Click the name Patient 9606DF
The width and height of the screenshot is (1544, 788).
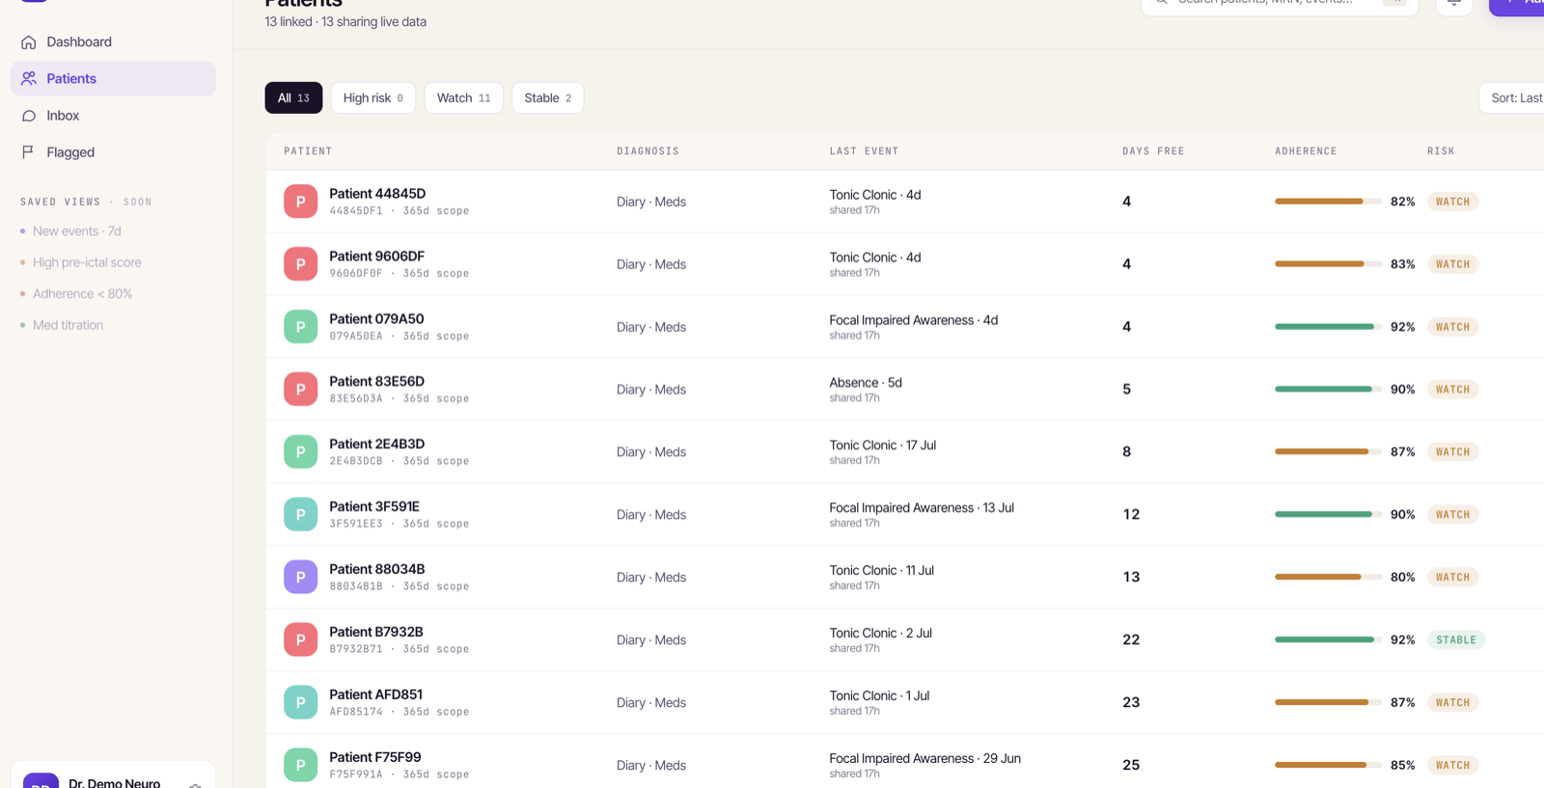point(376,257)
